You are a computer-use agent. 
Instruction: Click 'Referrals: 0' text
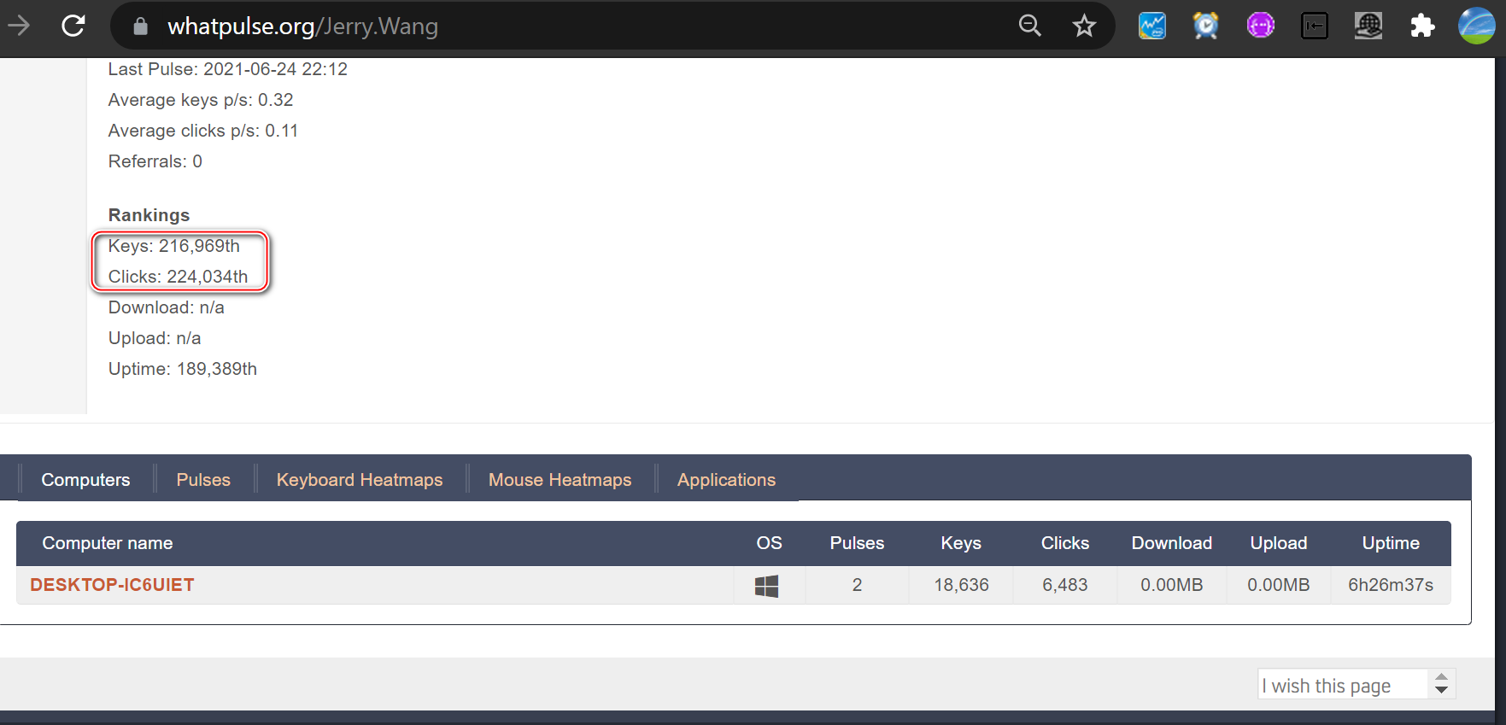coord(155,161)
